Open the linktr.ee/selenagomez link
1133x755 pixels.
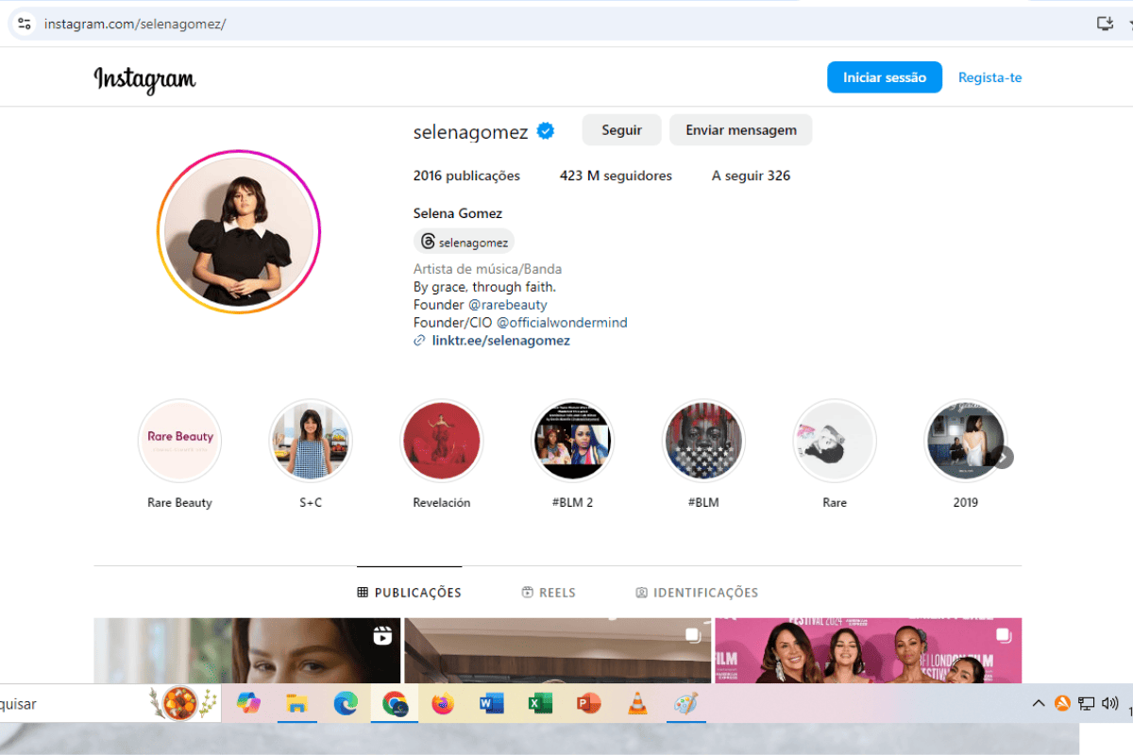tap(501, 341)
